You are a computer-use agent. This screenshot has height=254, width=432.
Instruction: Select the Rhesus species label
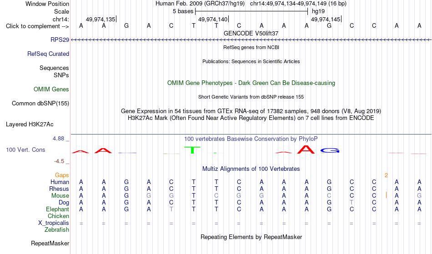pyautogui.click(x=59, y=189)
